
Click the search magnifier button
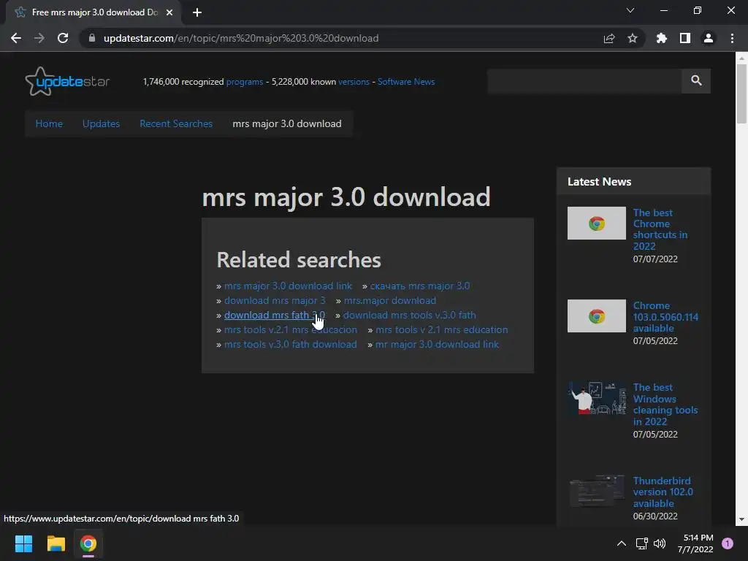pyautogui.click(x=696, y=80)
